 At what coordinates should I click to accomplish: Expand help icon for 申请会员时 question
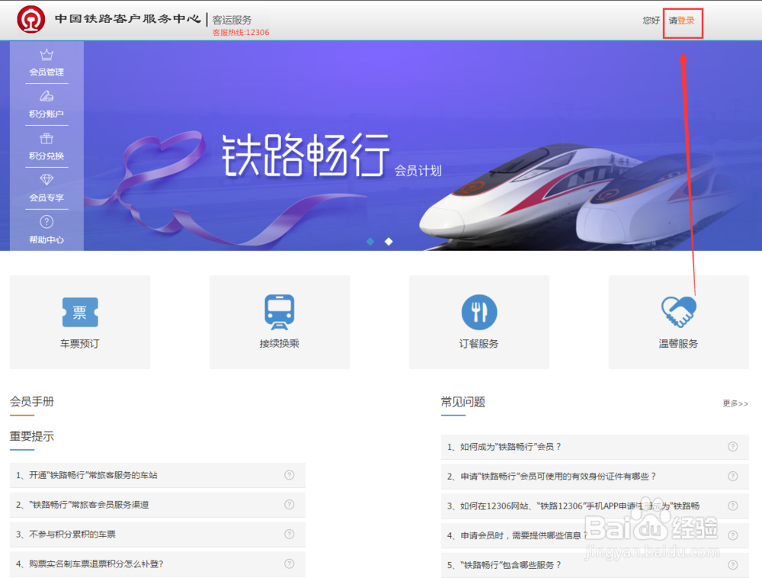[x=733, y=536]
